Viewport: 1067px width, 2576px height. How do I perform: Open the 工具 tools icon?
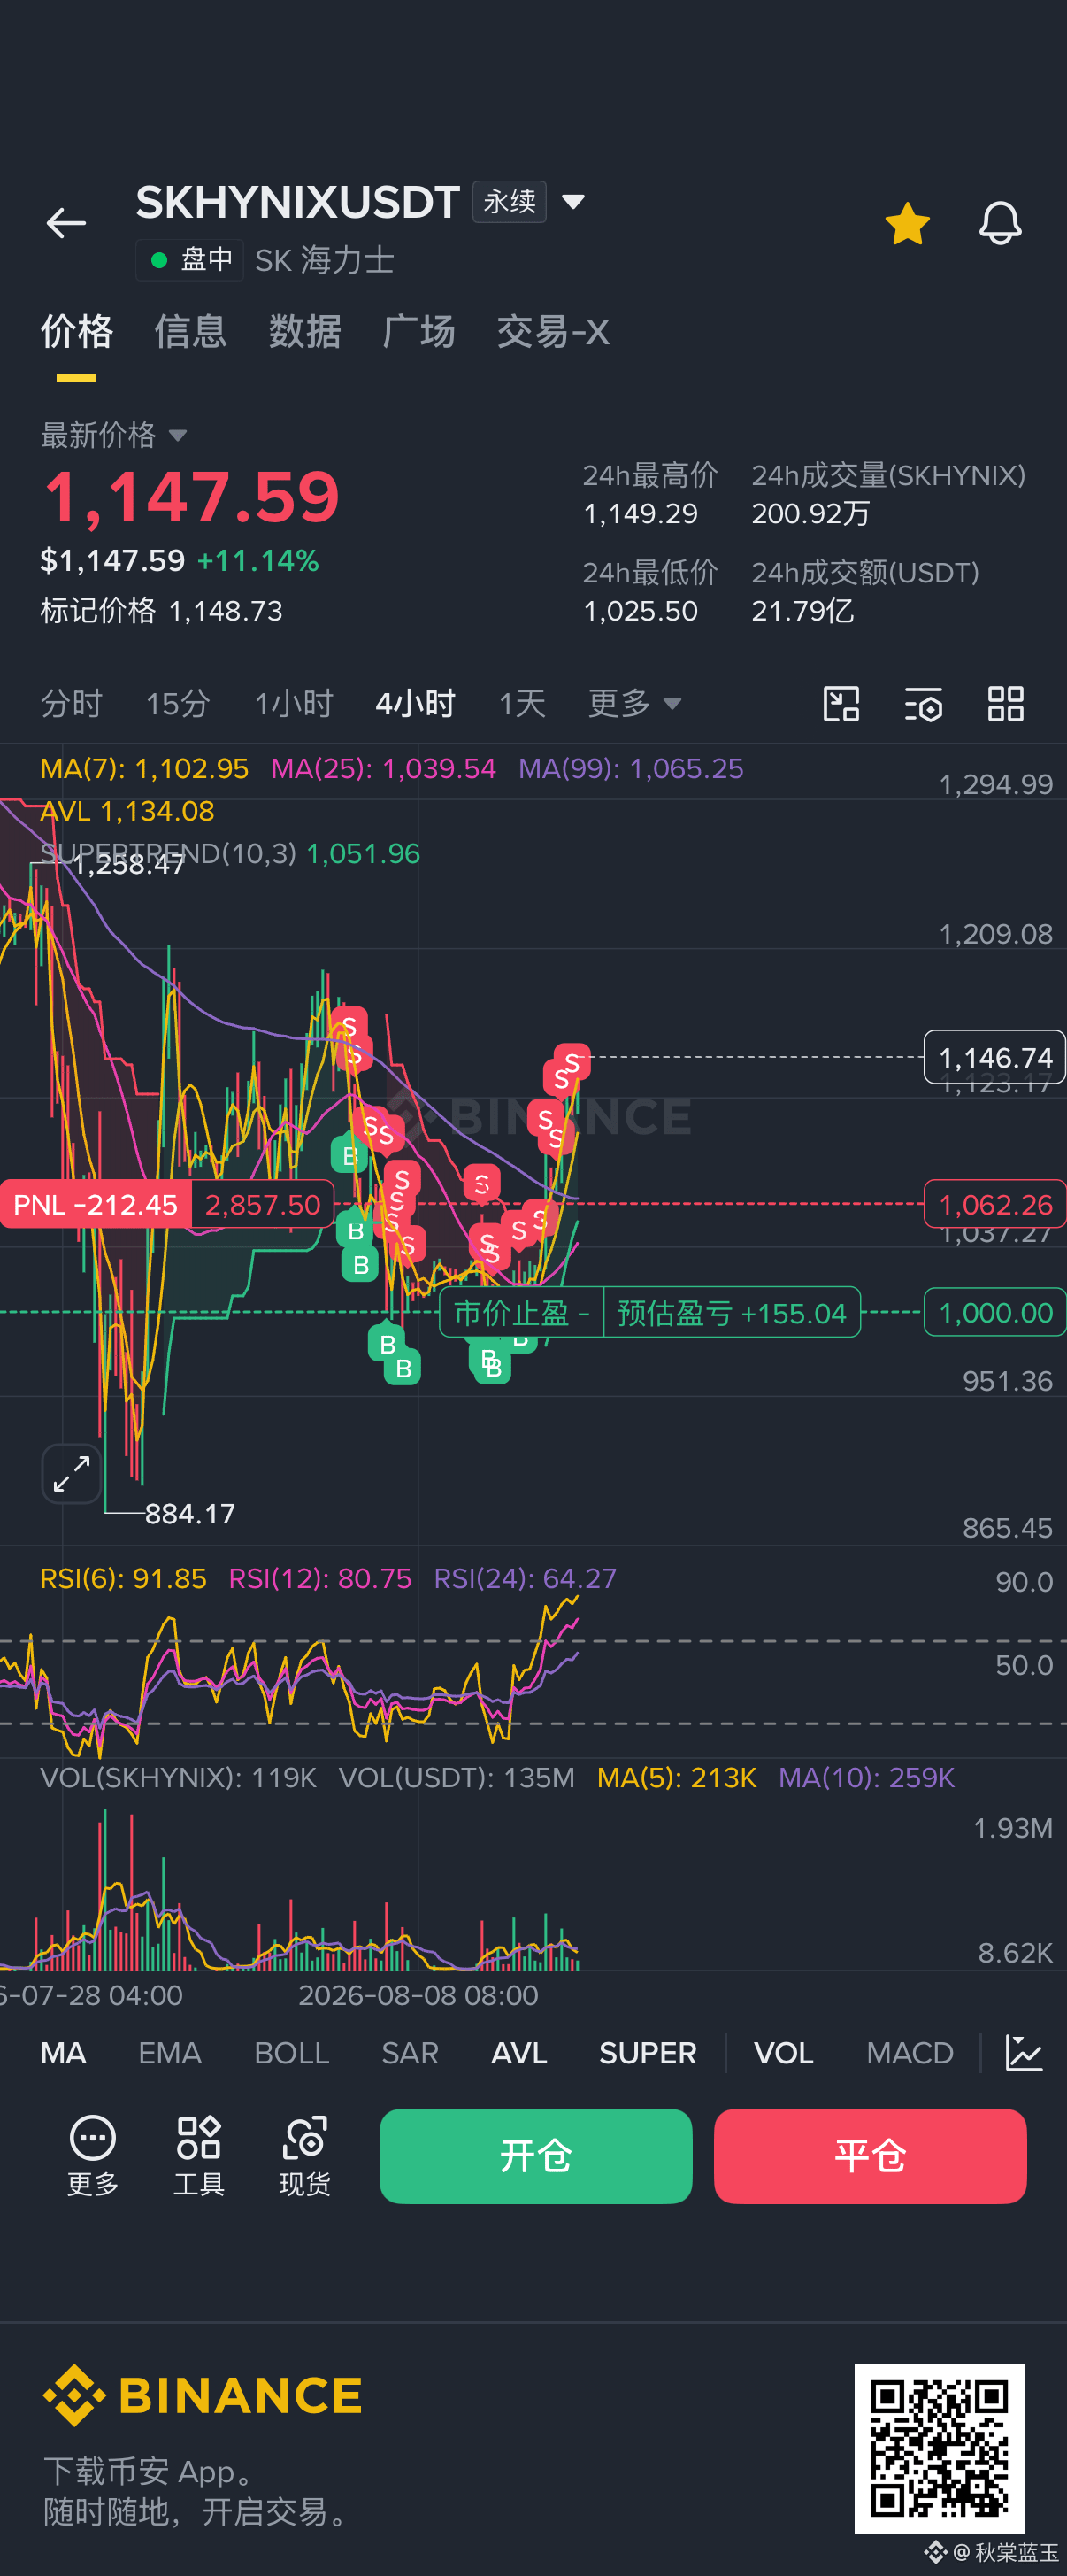coord(199,2155)
